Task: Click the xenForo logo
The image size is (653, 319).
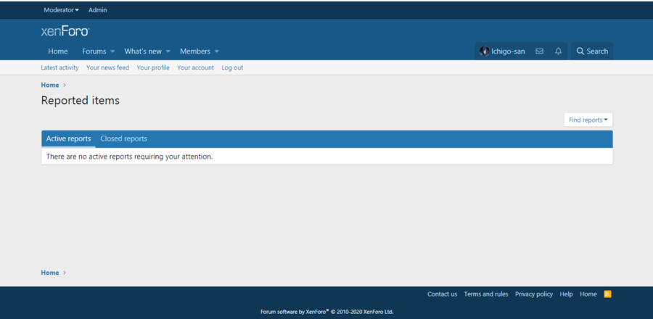Action: point(65,31)
